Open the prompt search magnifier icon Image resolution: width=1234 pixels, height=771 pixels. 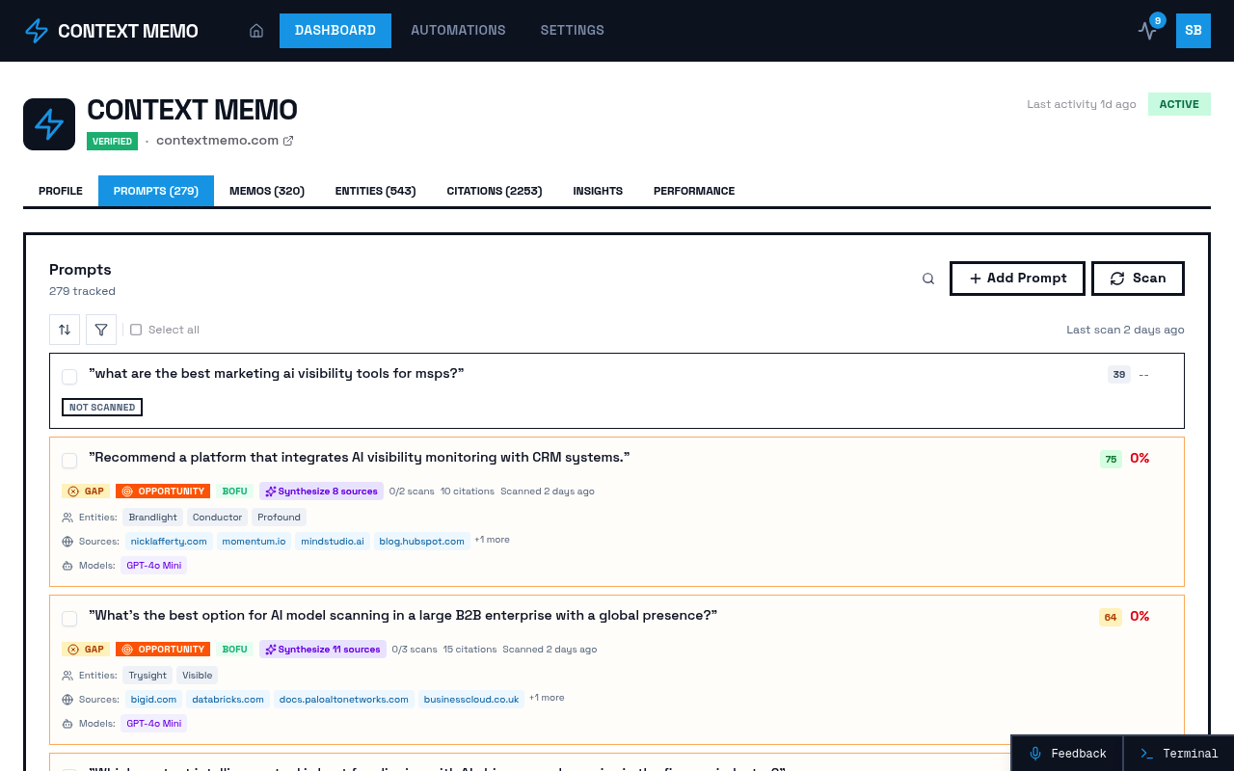coord(927,278)
